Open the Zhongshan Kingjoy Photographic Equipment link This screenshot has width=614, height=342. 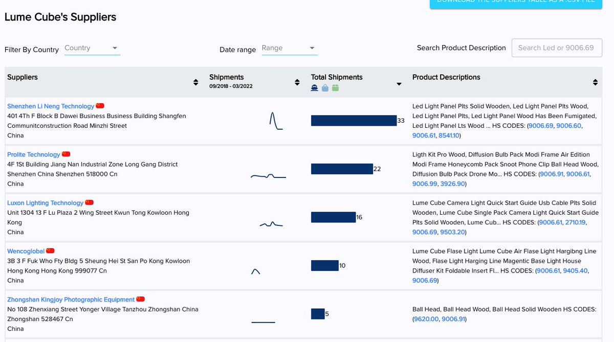tap(71, 299)
